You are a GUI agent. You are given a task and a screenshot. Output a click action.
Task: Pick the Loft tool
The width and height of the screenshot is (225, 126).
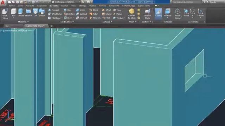pyautogui.click(x=35, y=13)
